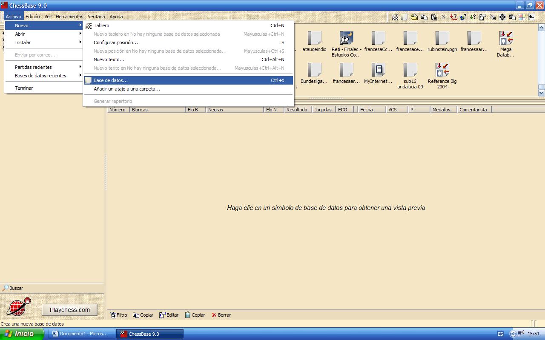This screenshot has width=545, height=340.
Task: Sort by the Negras column header
Action: (x=235, y=110)
